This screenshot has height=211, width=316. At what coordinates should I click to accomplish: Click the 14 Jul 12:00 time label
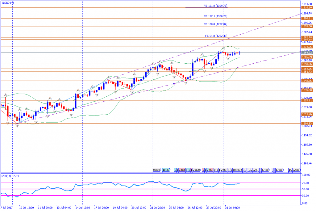click(83, 208)
